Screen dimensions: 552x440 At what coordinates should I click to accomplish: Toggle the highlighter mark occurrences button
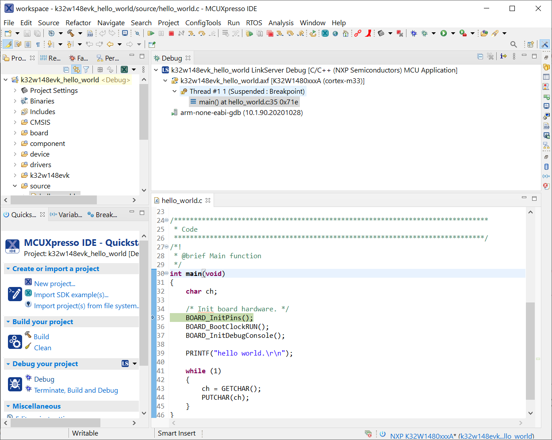tap(8, 44)
